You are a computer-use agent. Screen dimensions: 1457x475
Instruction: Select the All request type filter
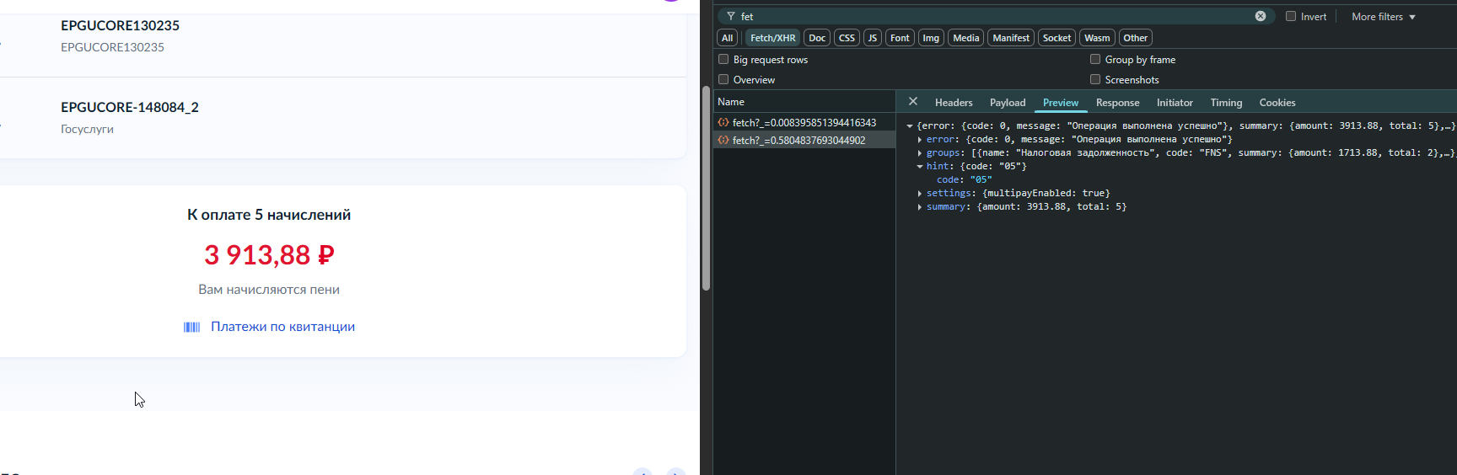[728, 38]
